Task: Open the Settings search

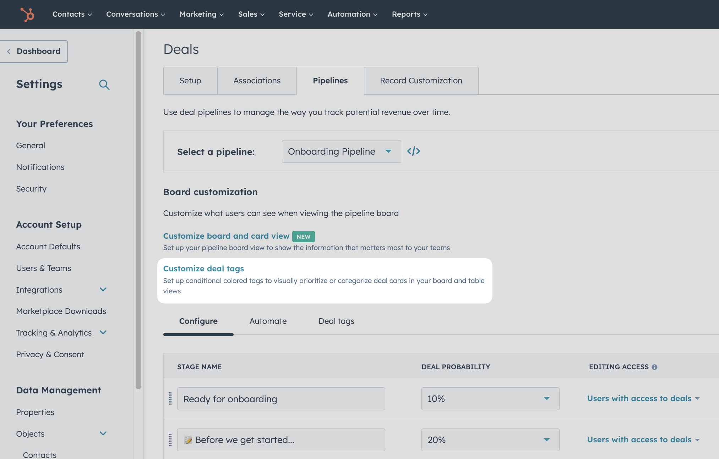Action: pos(104,85)
